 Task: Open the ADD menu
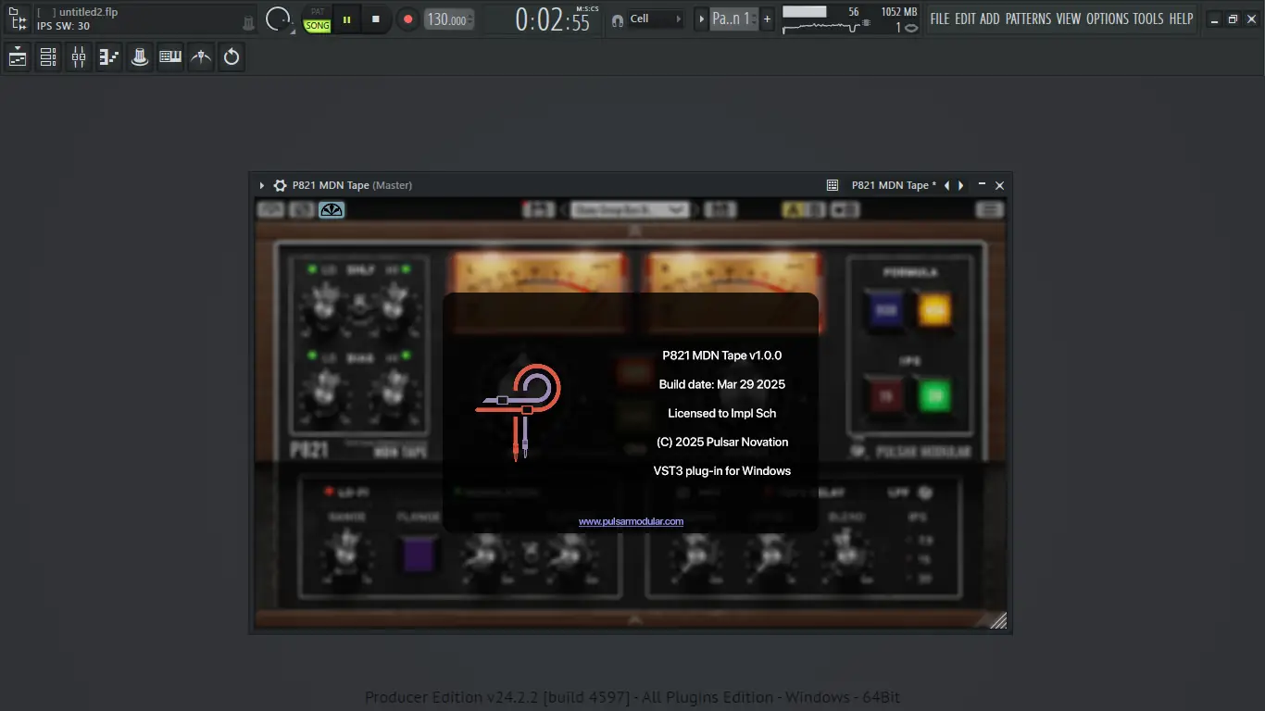tap(990, 19)
